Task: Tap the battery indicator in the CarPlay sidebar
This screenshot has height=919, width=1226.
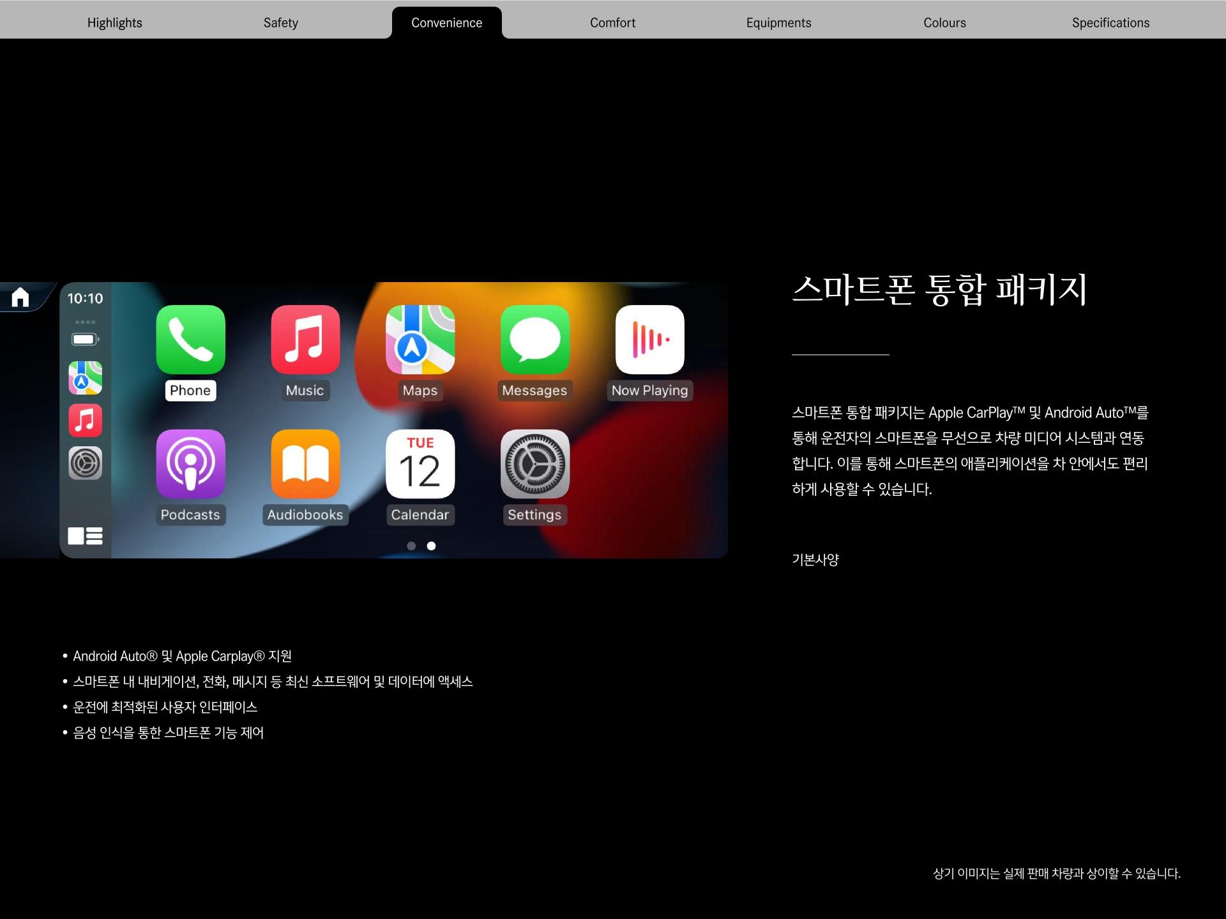Action: tap(85, 340)
